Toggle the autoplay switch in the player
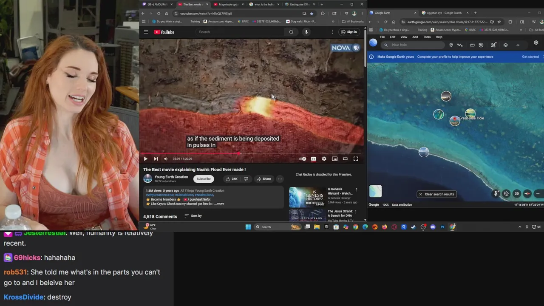The image size is (544, 306). pyautogui.click(x=303, y=159)
